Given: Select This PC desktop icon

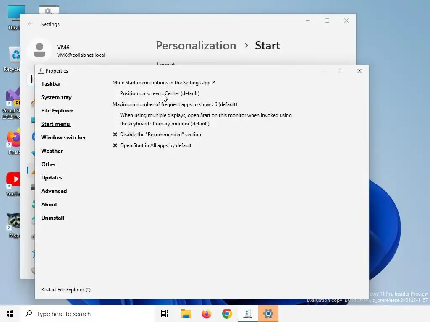Looking at the screenshot, I should click(x=14, y=18).
